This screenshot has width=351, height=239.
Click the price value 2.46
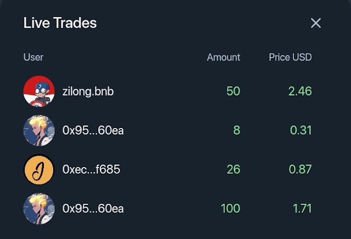(x=300, y=91)
